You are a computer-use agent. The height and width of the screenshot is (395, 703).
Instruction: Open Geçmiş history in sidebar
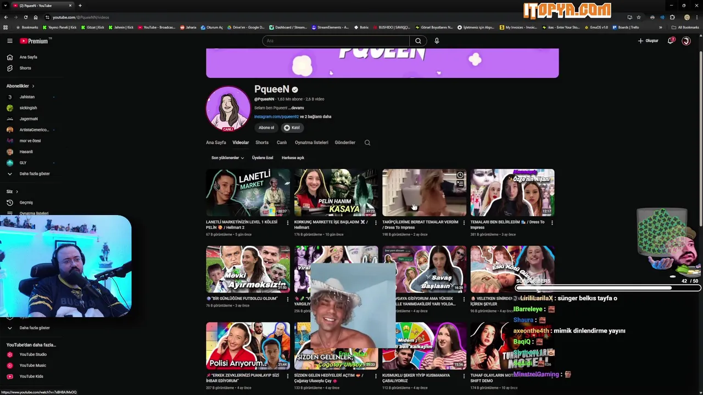tap(26, 202)
